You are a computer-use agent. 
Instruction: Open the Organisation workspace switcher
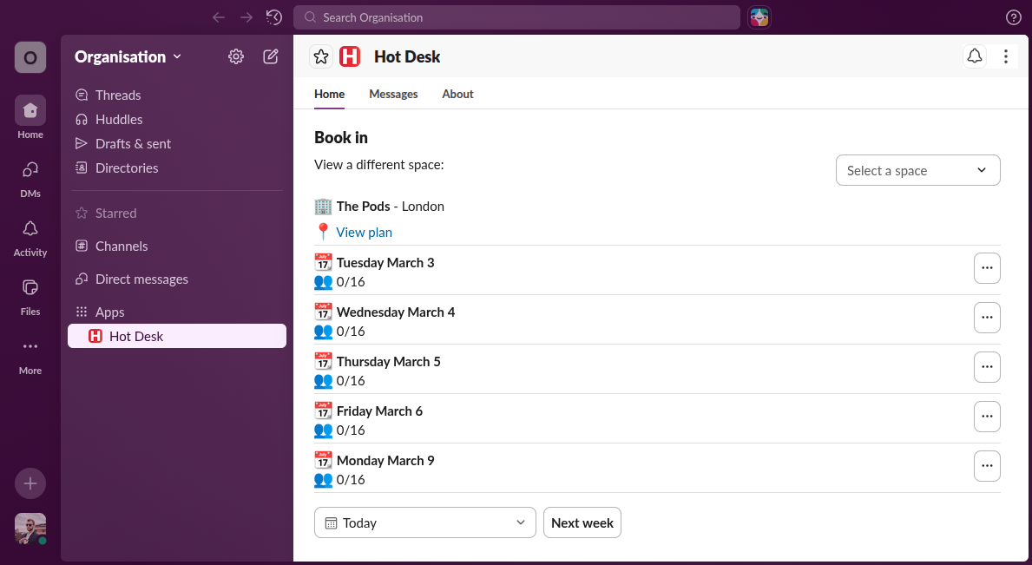[127, 56]
